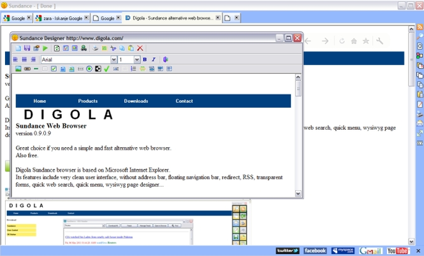Open the font size dropdown showing 1

point(137,59)
